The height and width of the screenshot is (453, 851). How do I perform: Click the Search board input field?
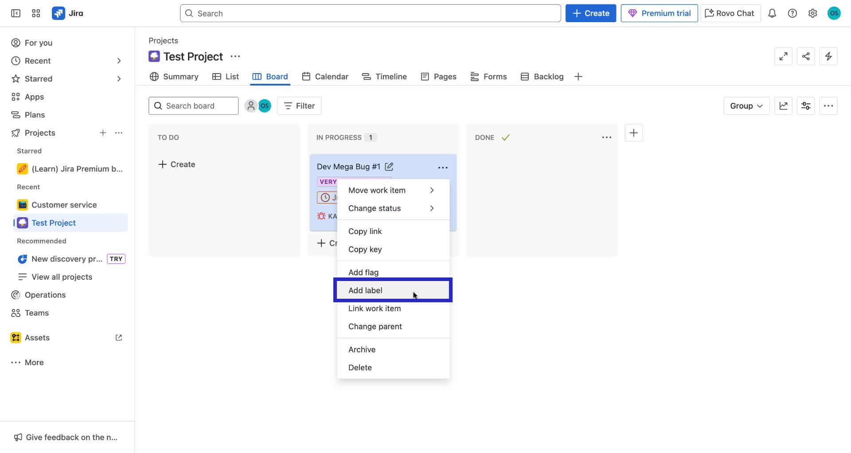coord(193,105)
